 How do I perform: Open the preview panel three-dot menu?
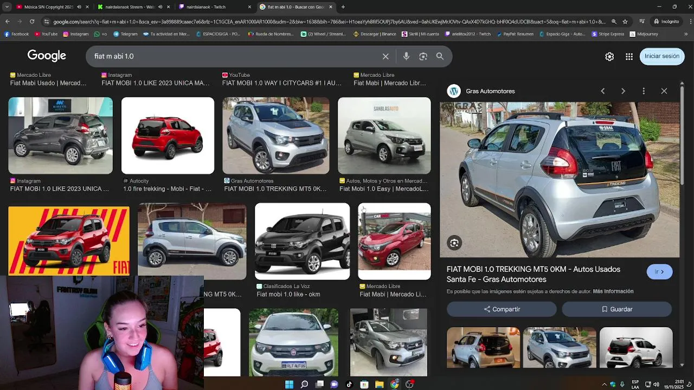tap(644, 91)
